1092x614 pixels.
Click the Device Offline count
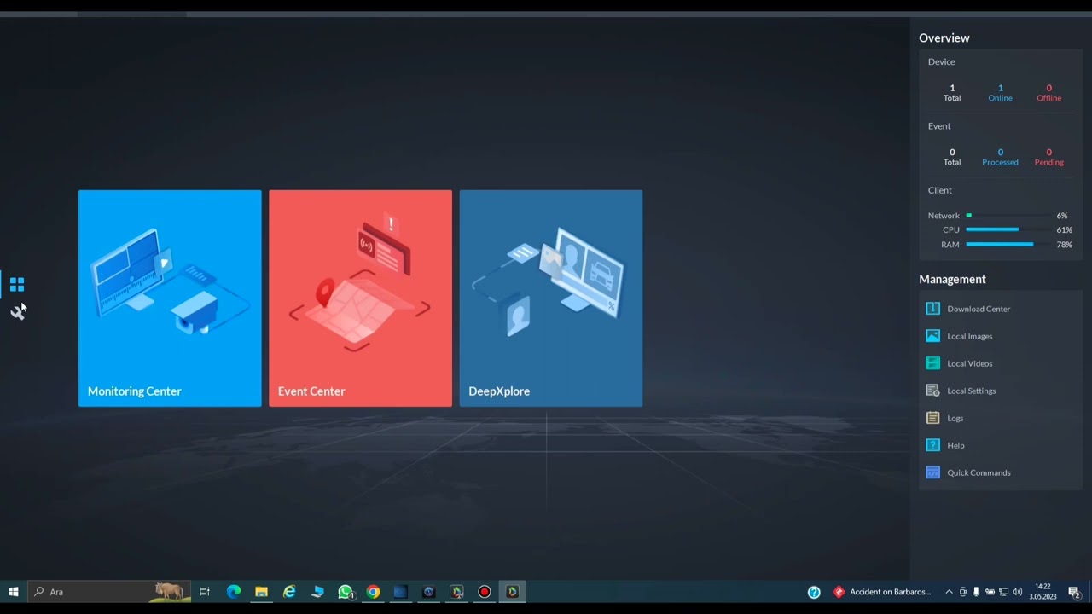(x=1049, y=88)
